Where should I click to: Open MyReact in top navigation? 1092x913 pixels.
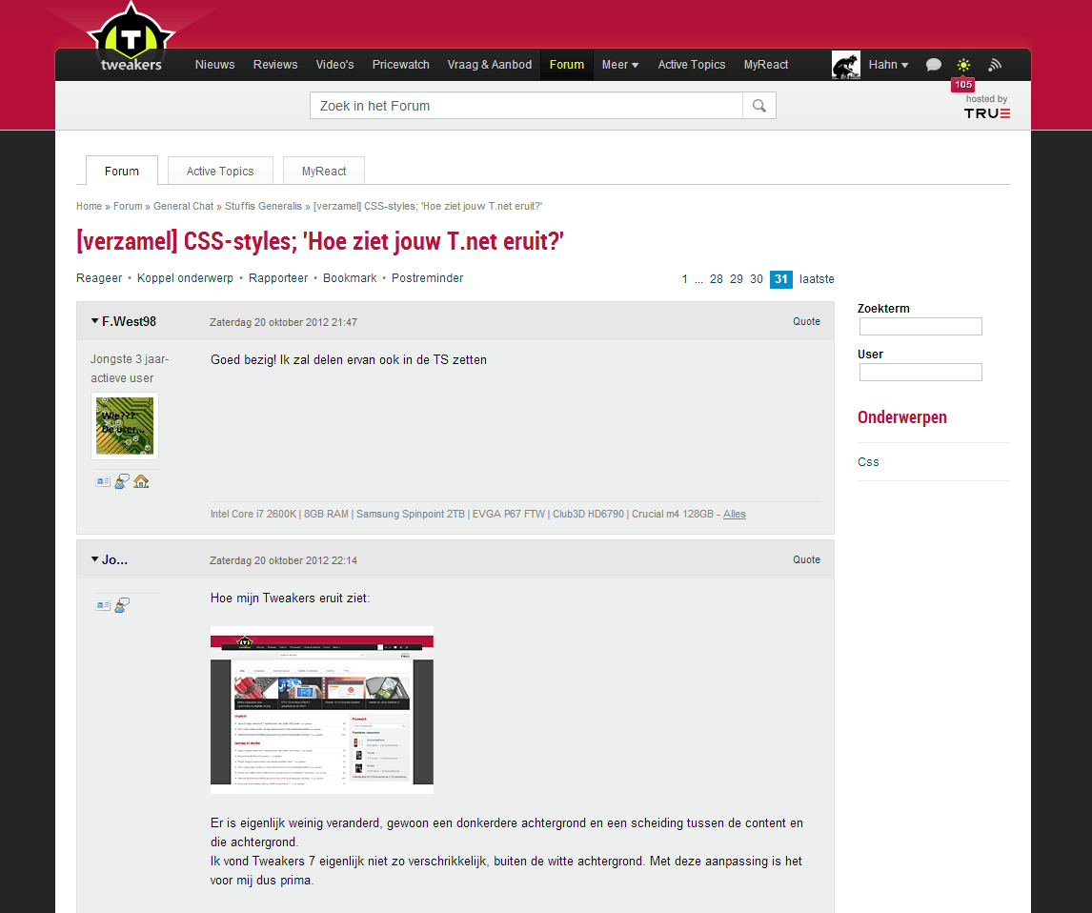(766, 65)
